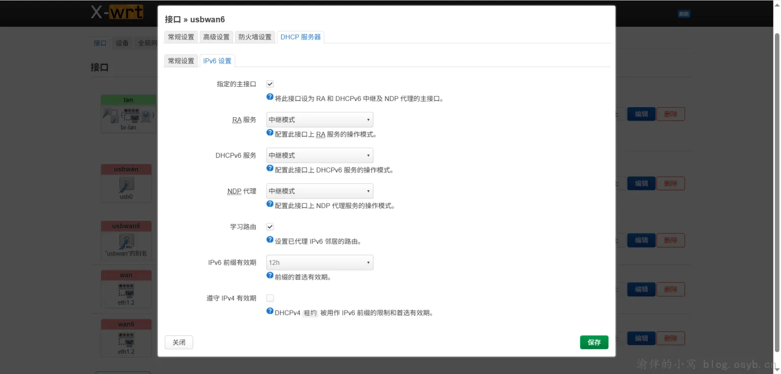Change DHCPv6 服务 mode via its dropdown
Viewport: 781px width, 374px height.
pyautogui.click(x=319, y=155)
